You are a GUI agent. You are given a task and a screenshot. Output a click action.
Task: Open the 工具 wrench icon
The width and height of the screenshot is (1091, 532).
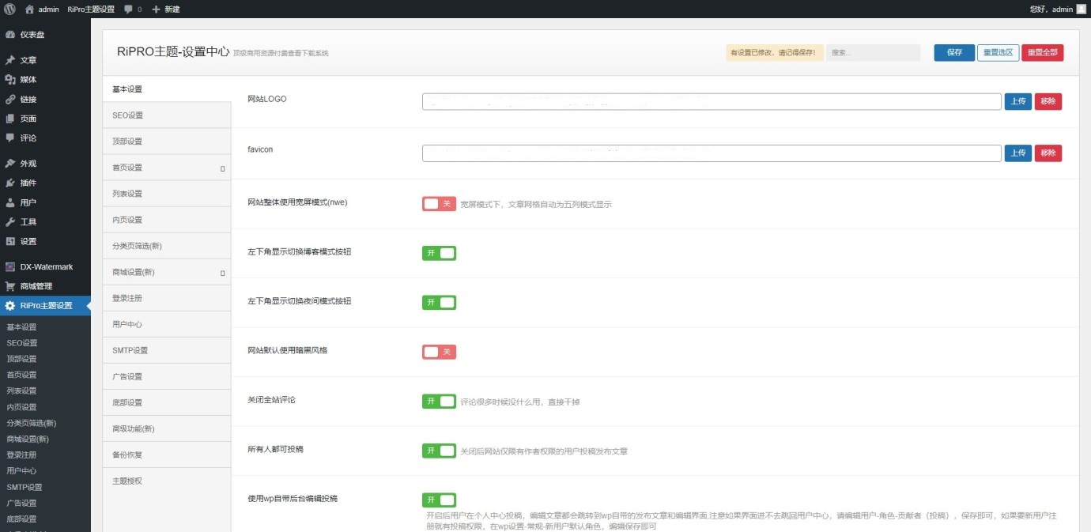pos(10,222)
